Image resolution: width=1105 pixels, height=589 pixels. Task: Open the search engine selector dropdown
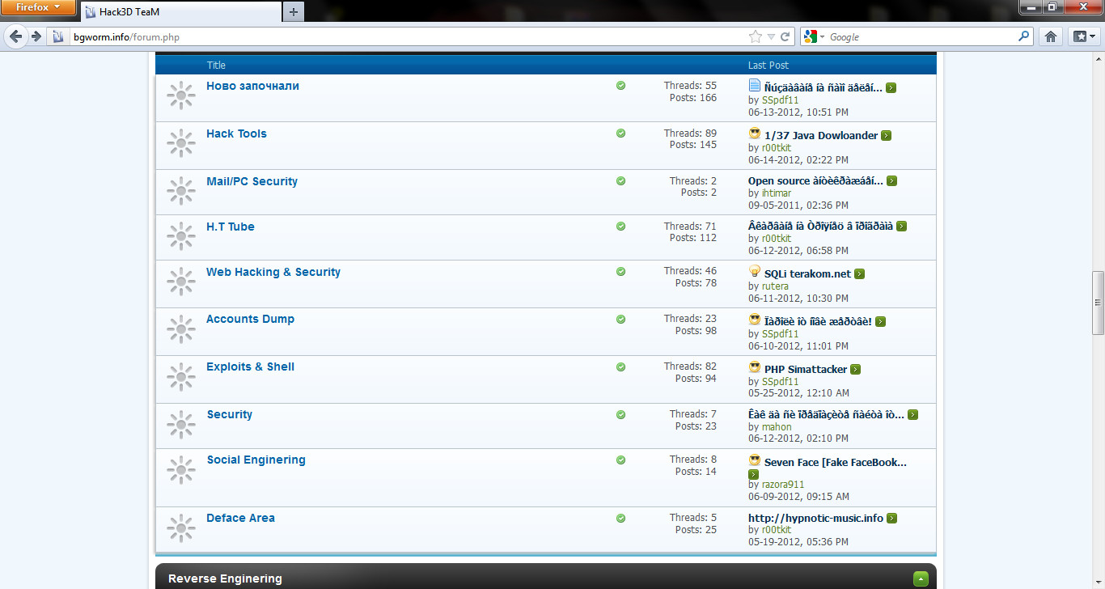coord(814,36)
